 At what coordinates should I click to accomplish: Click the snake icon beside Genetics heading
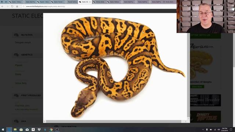(x=16, y=55)
